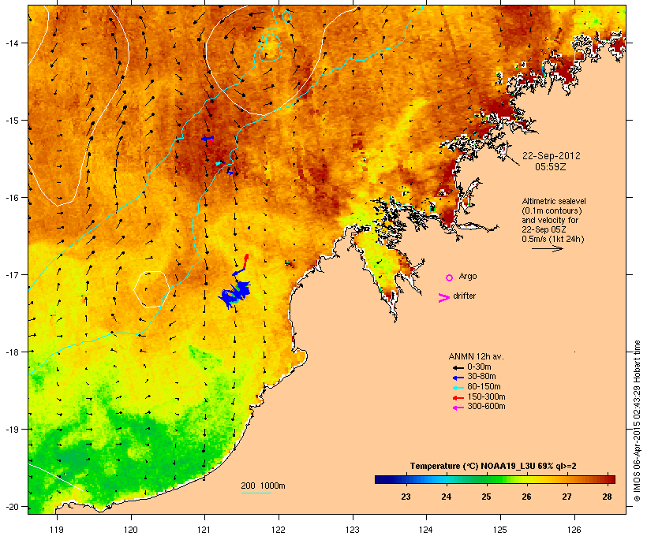This screenshot has width=647, height=536.
Task: Click the black 0-30m legend arrow
Action: click(x=458, y=367)
